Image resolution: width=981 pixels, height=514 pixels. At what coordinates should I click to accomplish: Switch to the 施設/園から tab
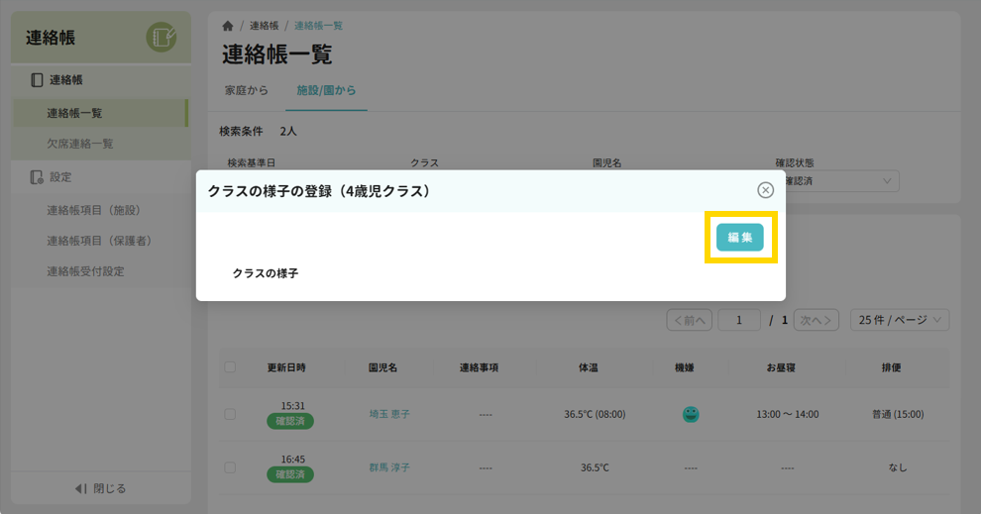click(x=326, y=90)
